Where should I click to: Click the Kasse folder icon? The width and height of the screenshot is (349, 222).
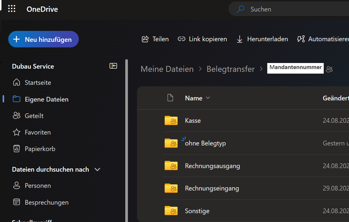pos(171,120)
